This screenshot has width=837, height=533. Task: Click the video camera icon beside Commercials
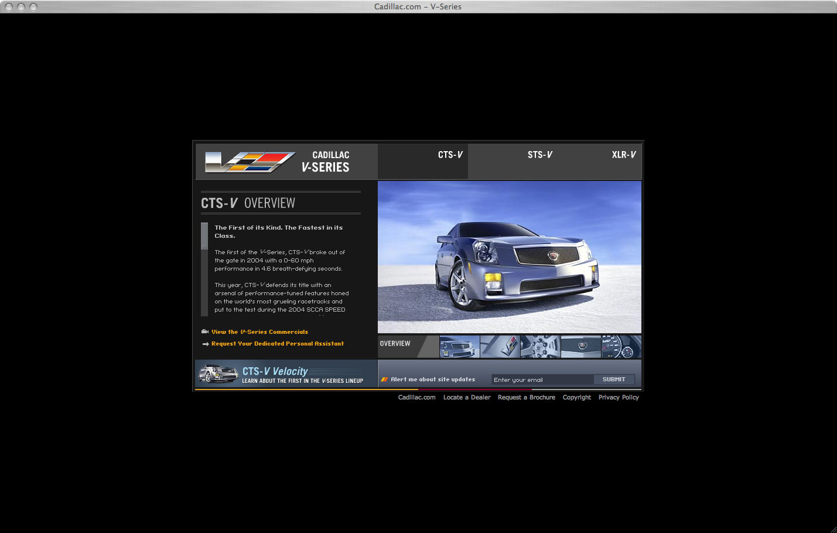coord(205,332)
